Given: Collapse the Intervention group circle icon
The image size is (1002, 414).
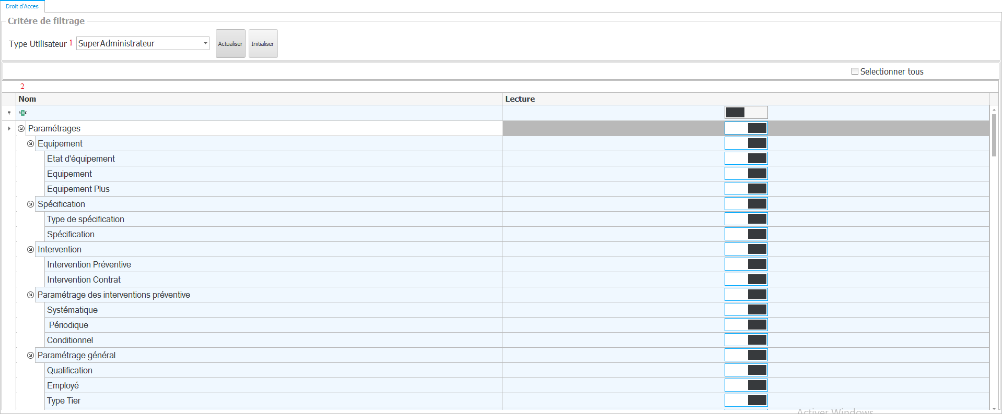Looking at the screenshot, I should tap(30, 249).
